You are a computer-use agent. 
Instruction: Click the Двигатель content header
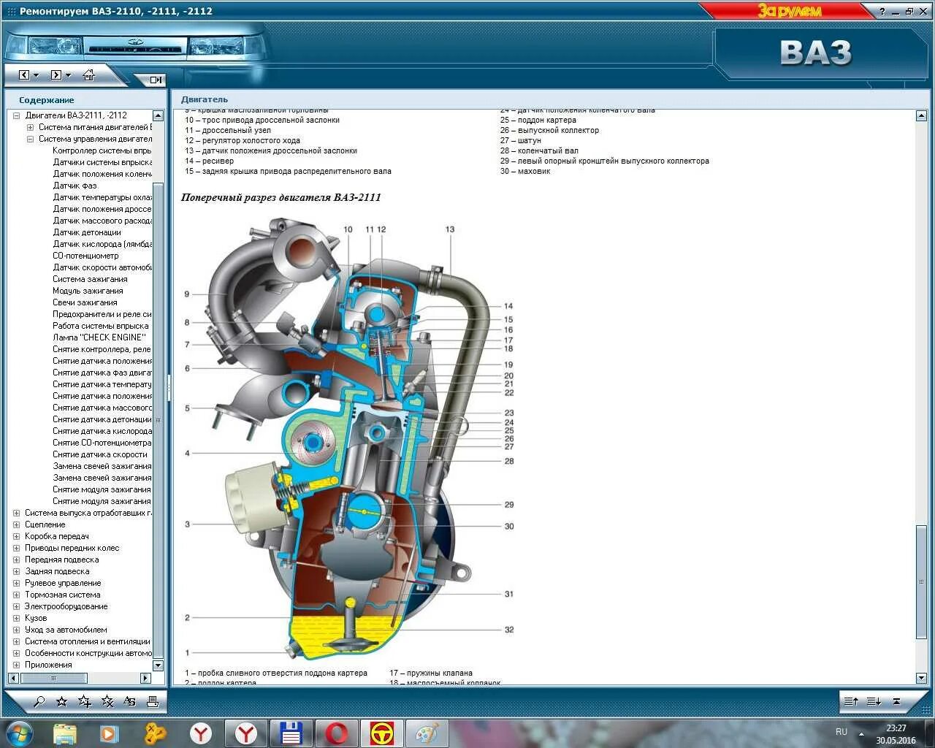pos(205,99)
